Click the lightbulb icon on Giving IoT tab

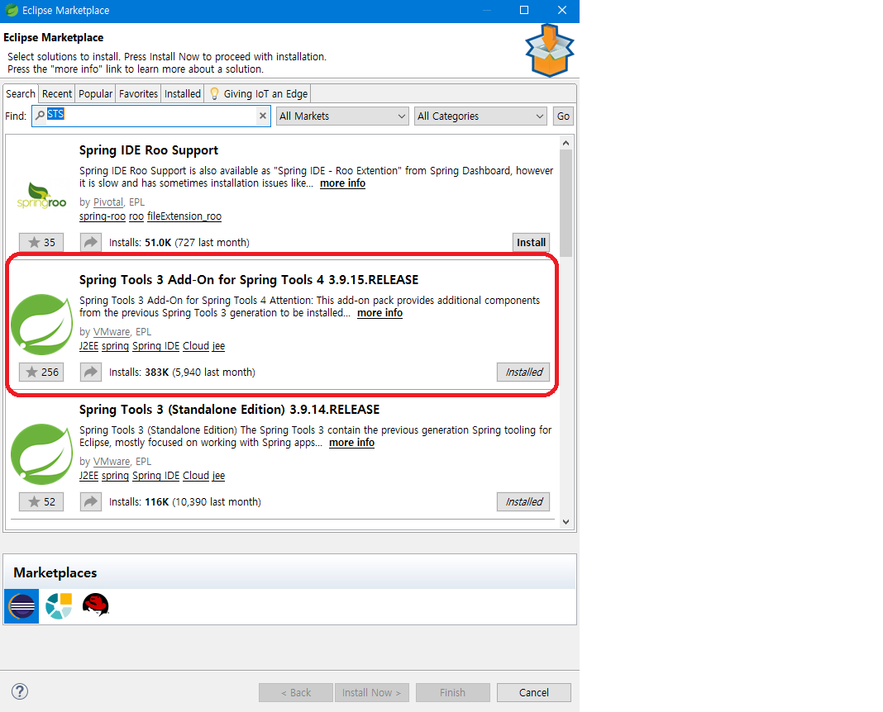[214, 94]
